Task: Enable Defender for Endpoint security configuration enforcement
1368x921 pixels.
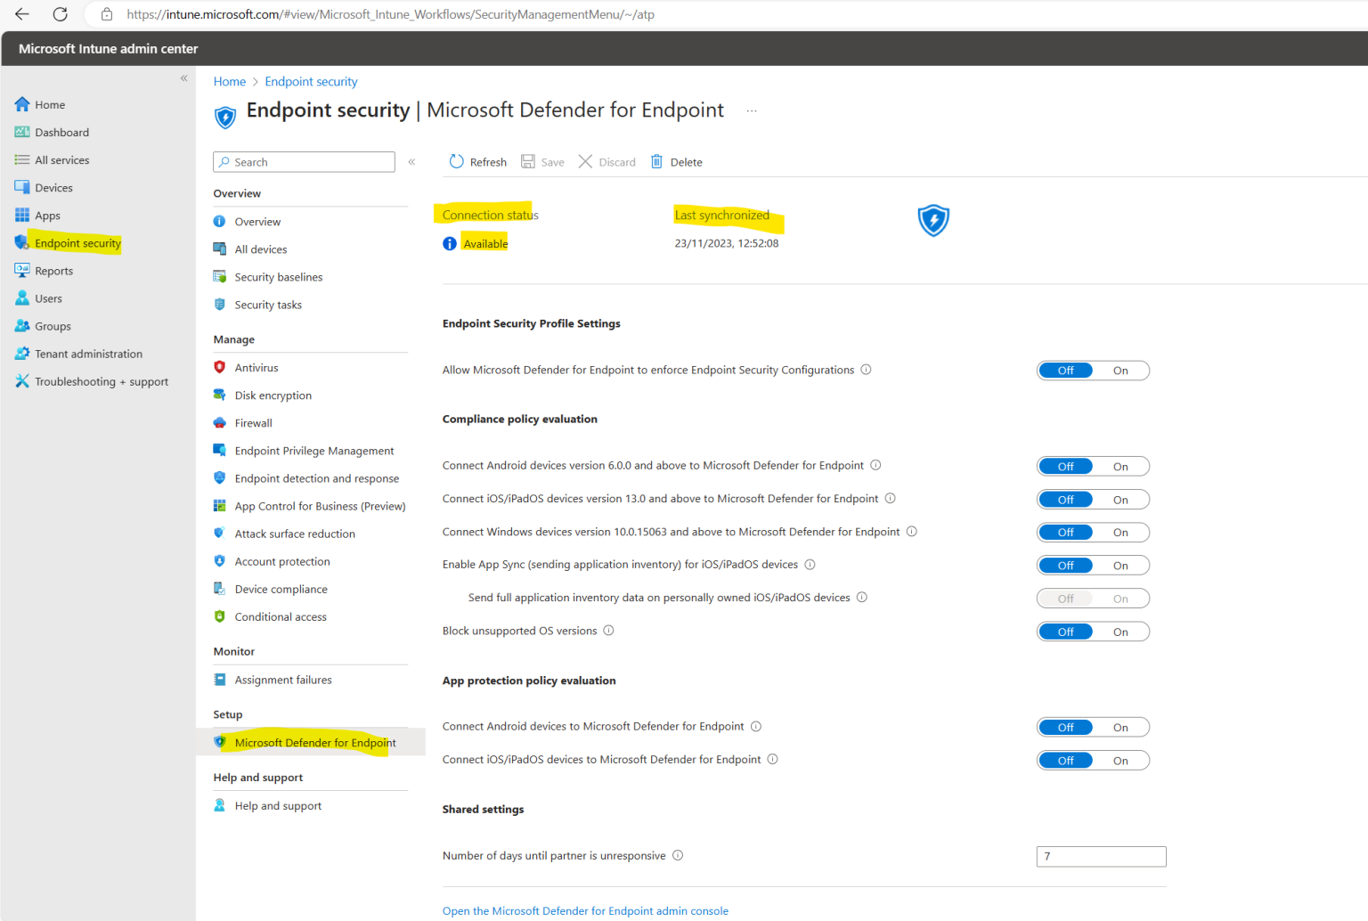Action: [1120, 370]
